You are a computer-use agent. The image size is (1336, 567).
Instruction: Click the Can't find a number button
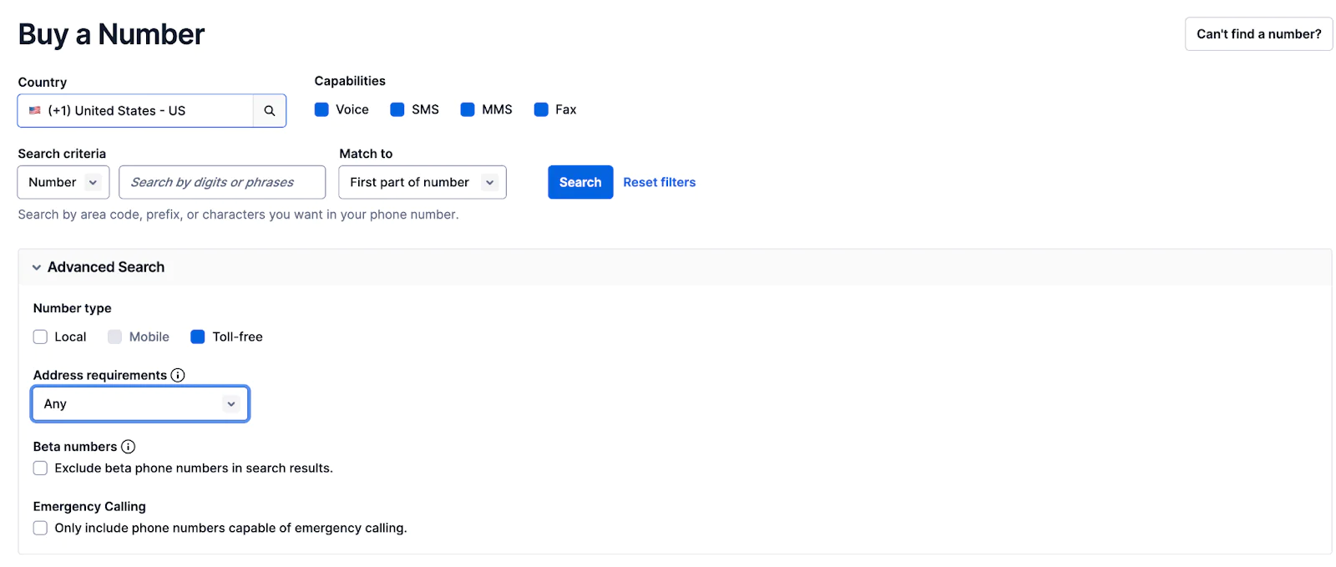pos(1258,34)
